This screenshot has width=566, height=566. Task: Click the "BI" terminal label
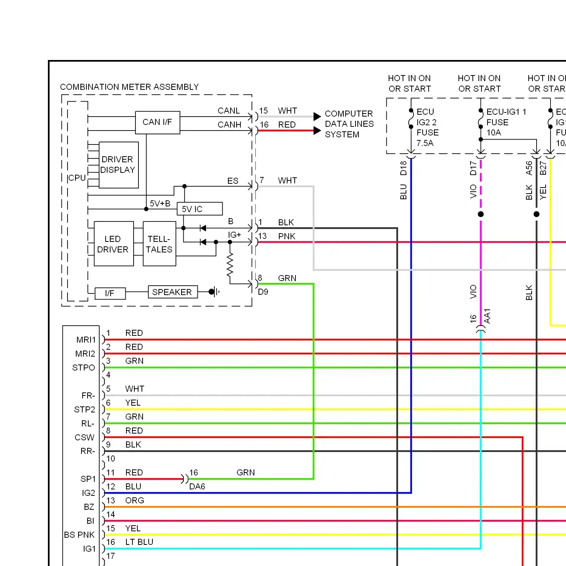tap(90, 521)
